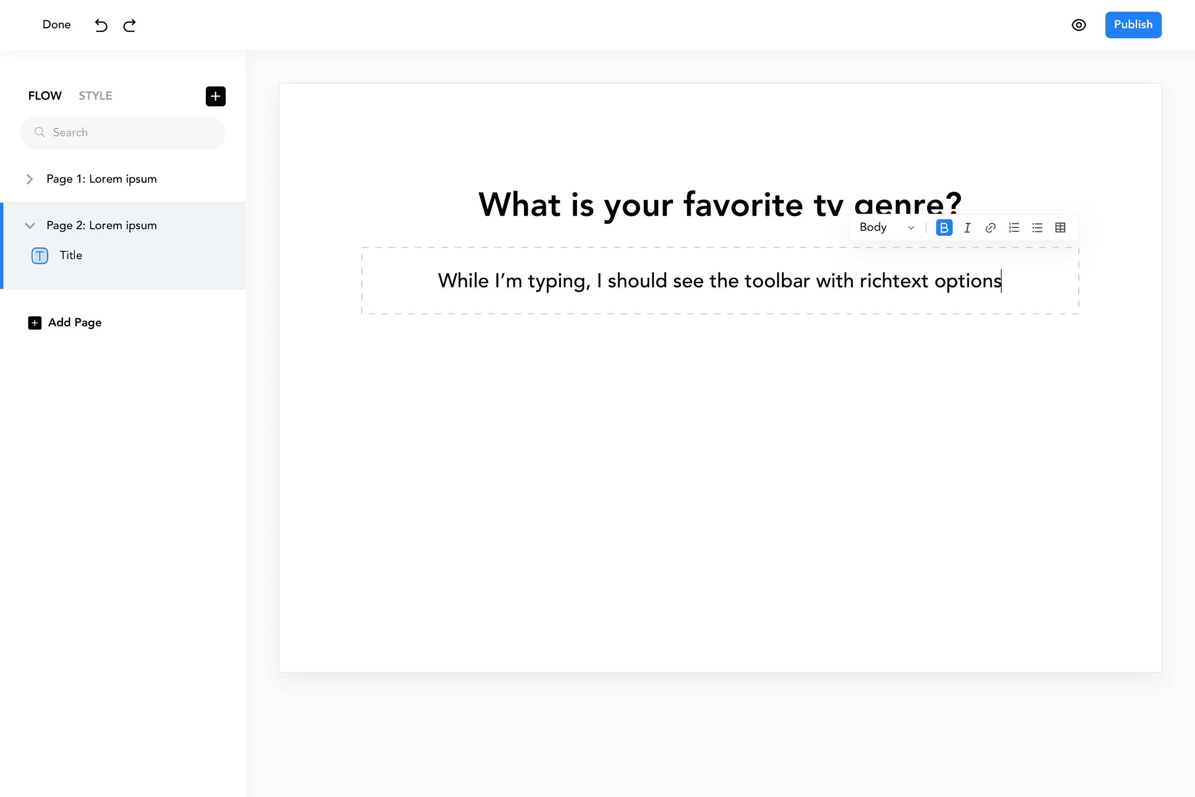Expand Page 1: Lorem ipsum
The image size is (1195, 797).
point(30,179)
